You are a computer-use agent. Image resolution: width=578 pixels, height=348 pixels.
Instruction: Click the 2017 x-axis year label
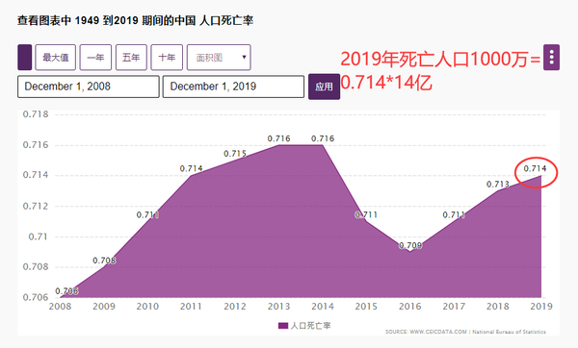(x=454, y=306)
